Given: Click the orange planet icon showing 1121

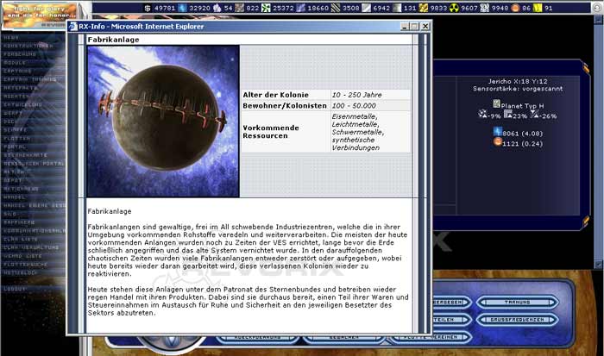Looking at the screenshot, I should click(498, 142).
